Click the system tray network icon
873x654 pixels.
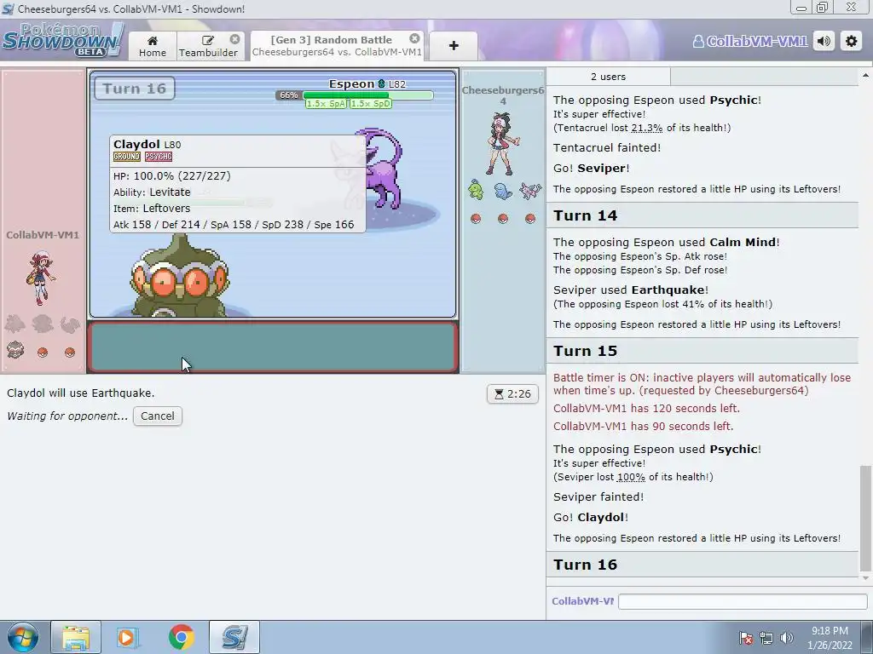pos(766,638)
